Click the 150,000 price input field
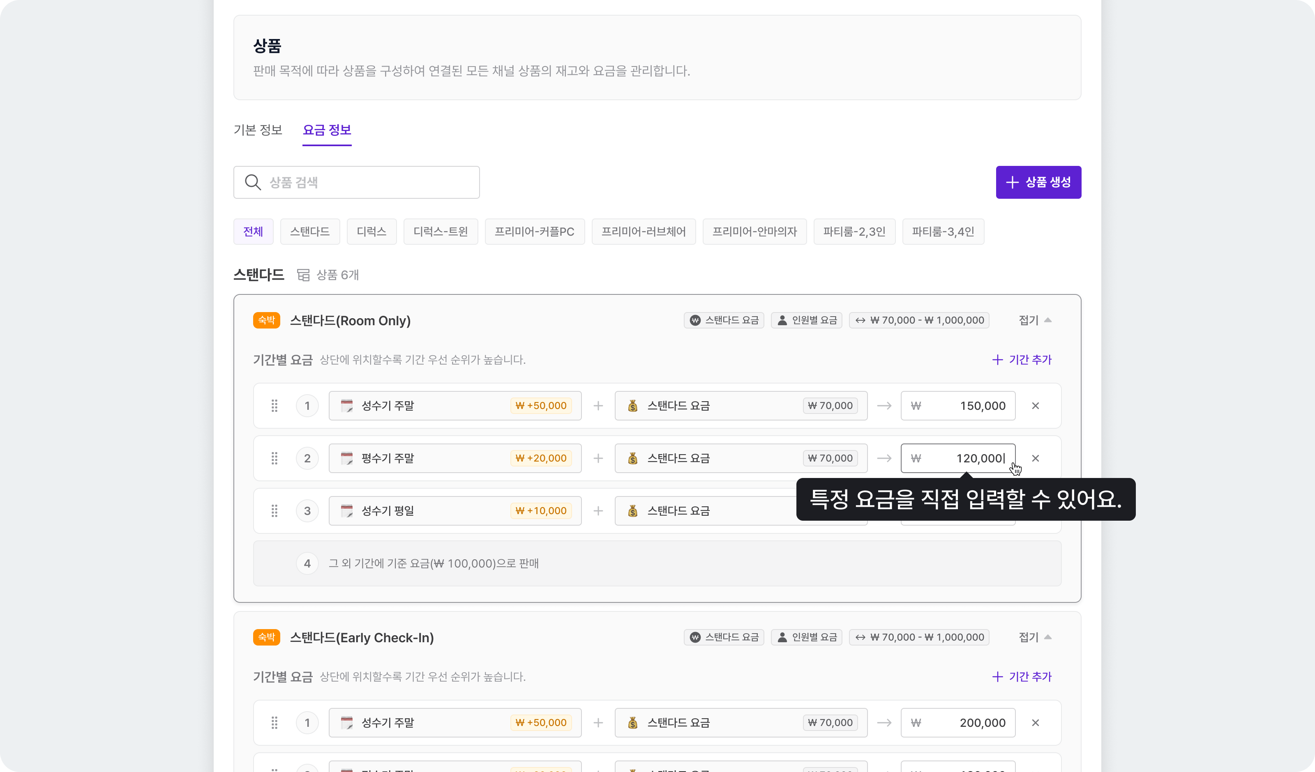 point(958,406)
